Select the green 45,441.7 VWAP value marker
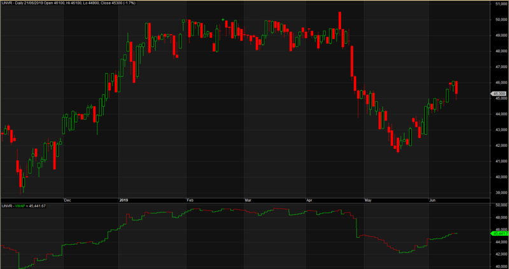The height and width of the screenshot is (269, 509). click(500, 233)
